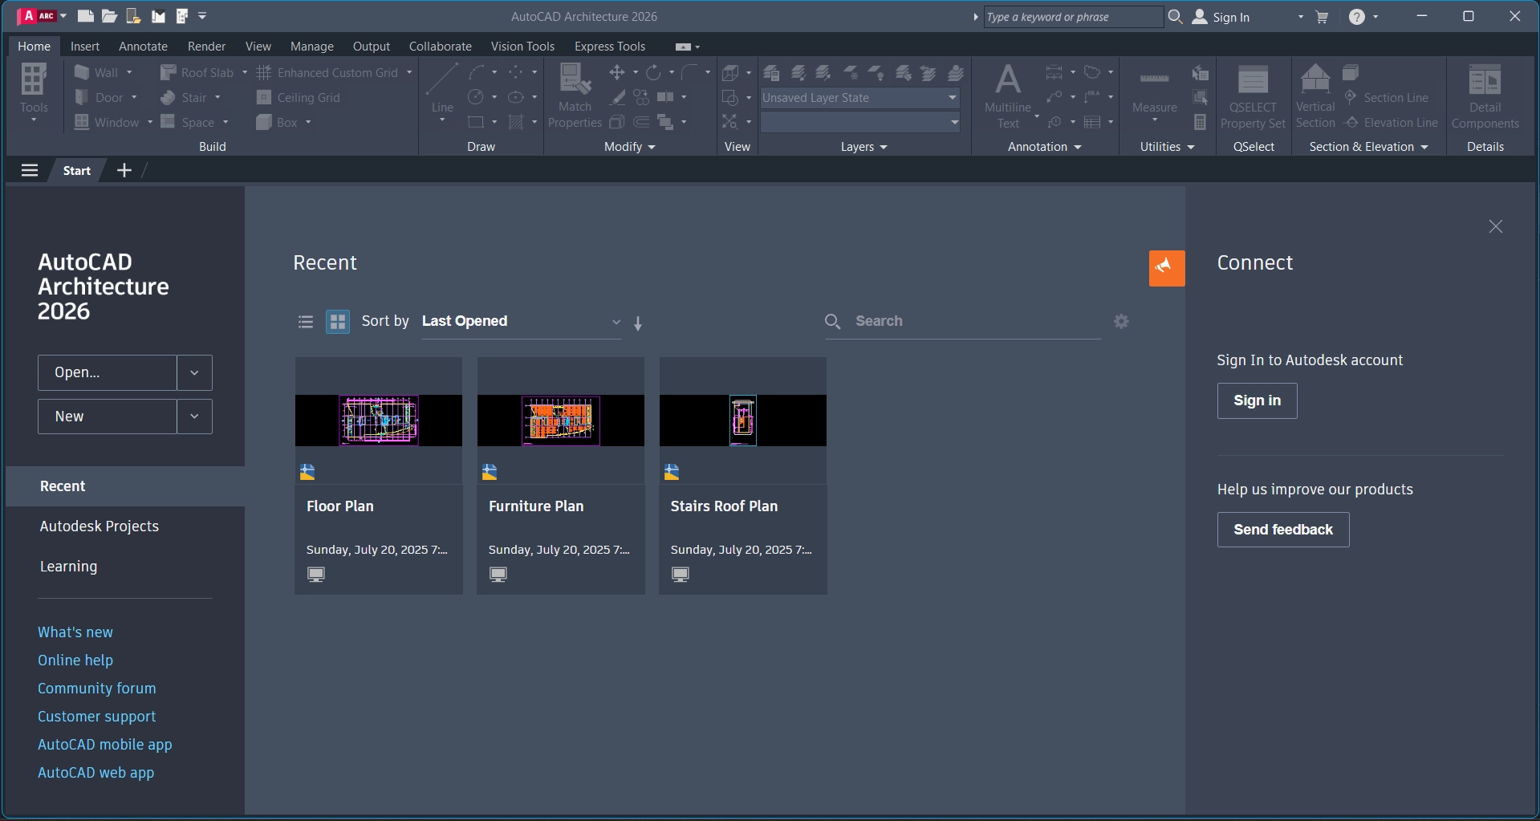Screen dimensions: 1540x821
Task: Open Stairs Roof Plan drawing thumbnail
Action: coord(743,421)
